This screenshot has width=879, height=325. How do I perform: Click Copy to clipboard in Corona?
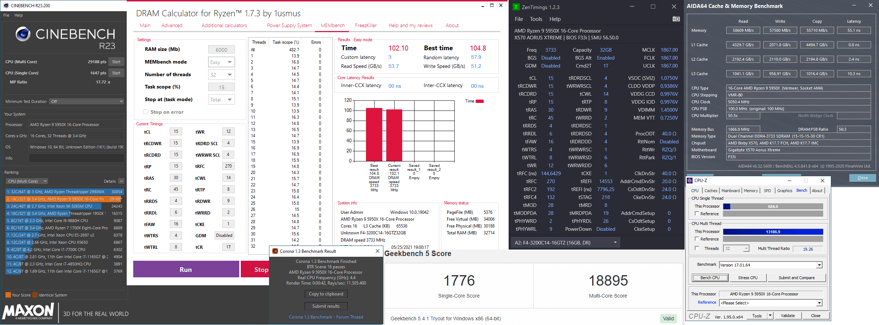[x=326, y=294]
